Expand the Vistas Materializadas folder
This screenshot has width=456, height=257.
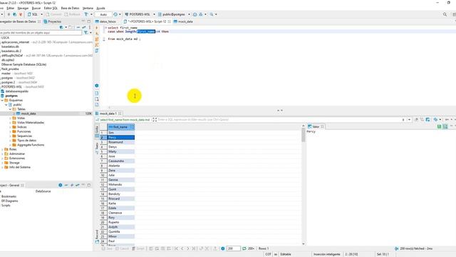coord(10,122)
